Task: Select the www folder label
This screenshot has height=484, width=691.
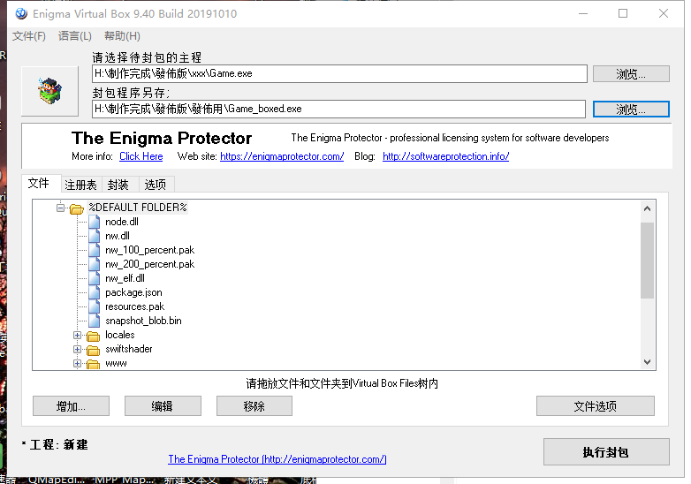Action: coord(116,363)
